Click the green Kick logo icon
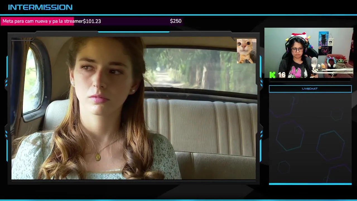Screen dimensions: 357x201 [x=272, y=75]
